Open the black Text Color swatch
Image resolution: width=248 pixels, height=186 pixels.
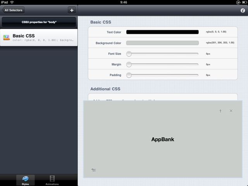point(162,32)
